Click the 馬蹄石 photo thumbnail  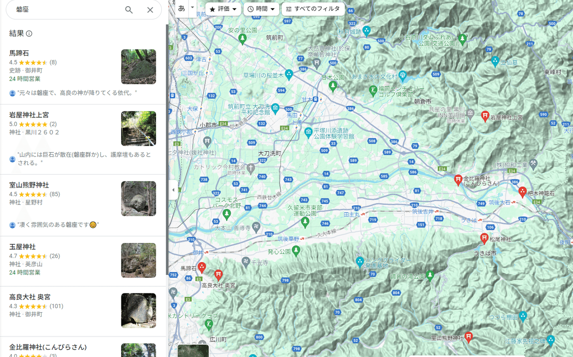pos(138,67)
